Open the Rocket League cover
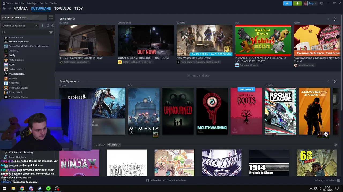Viewport: 343px width, 192px height. pyautogui.click(x=280, y=111)
